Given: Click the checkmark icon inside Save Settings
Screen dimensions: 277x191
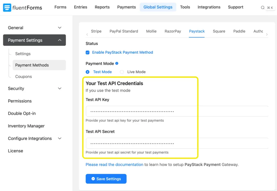Looking at the screenshot, I should click(x=93, y=179).
